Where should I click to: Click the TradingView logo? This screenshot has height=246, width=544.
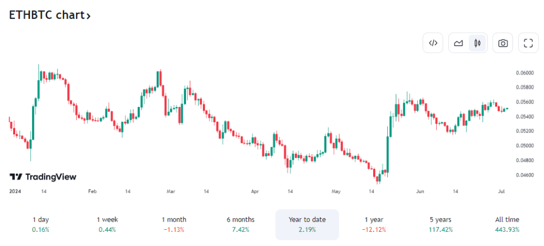pos(43,177)
